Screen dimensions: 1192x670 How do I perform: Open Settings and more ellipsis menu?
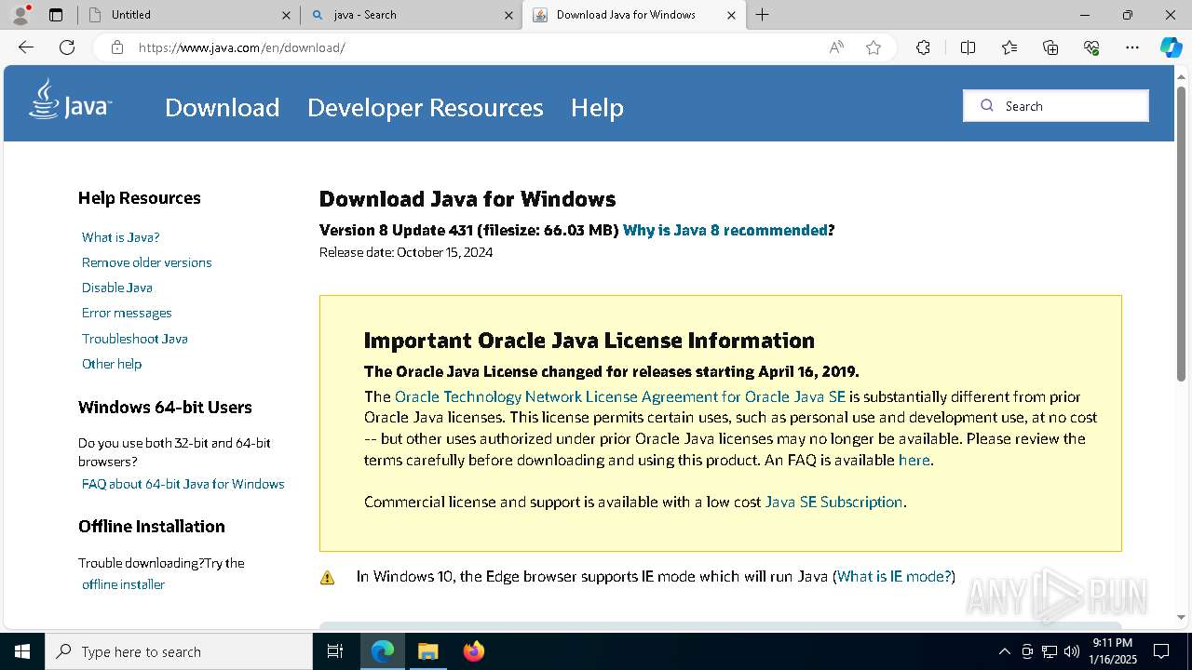[x=1132, y=47]
